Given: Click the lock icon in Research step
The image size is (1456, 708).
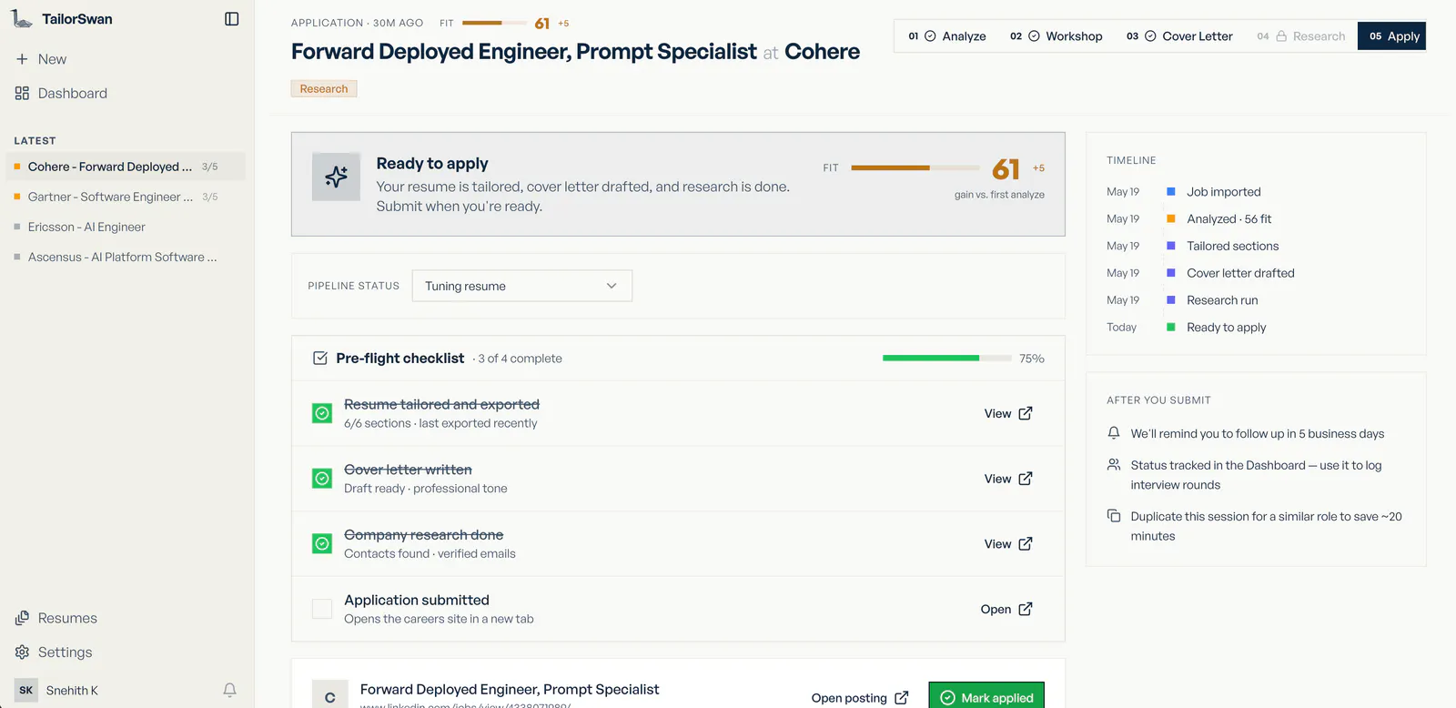Looking at the screenshot, I should pos(1281,36).
